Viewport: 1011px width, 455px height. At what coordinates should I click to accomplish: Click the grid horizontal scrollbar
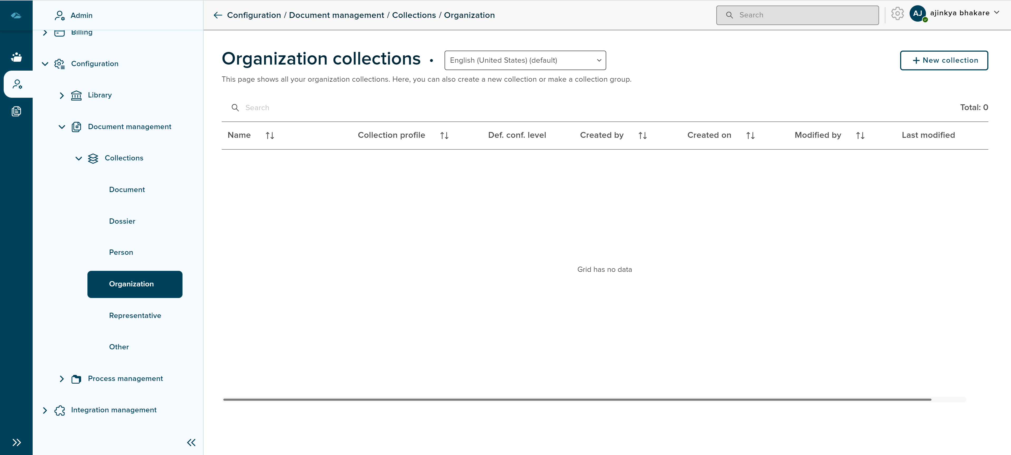point(577,399)
